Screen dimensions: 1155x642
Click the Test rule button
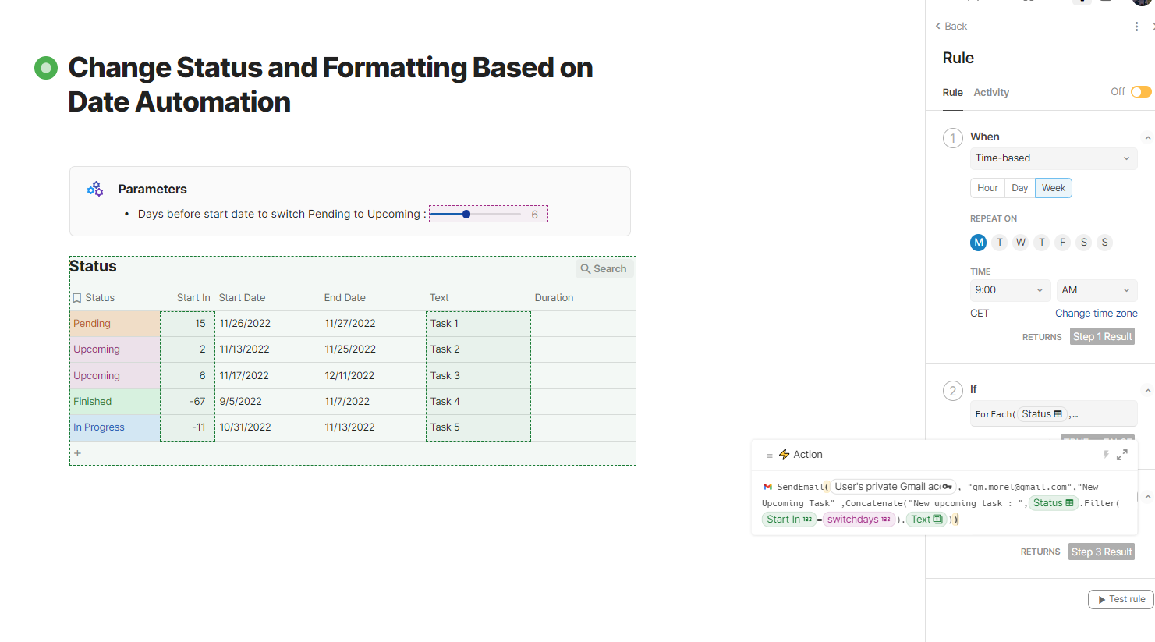(1121, 599)
